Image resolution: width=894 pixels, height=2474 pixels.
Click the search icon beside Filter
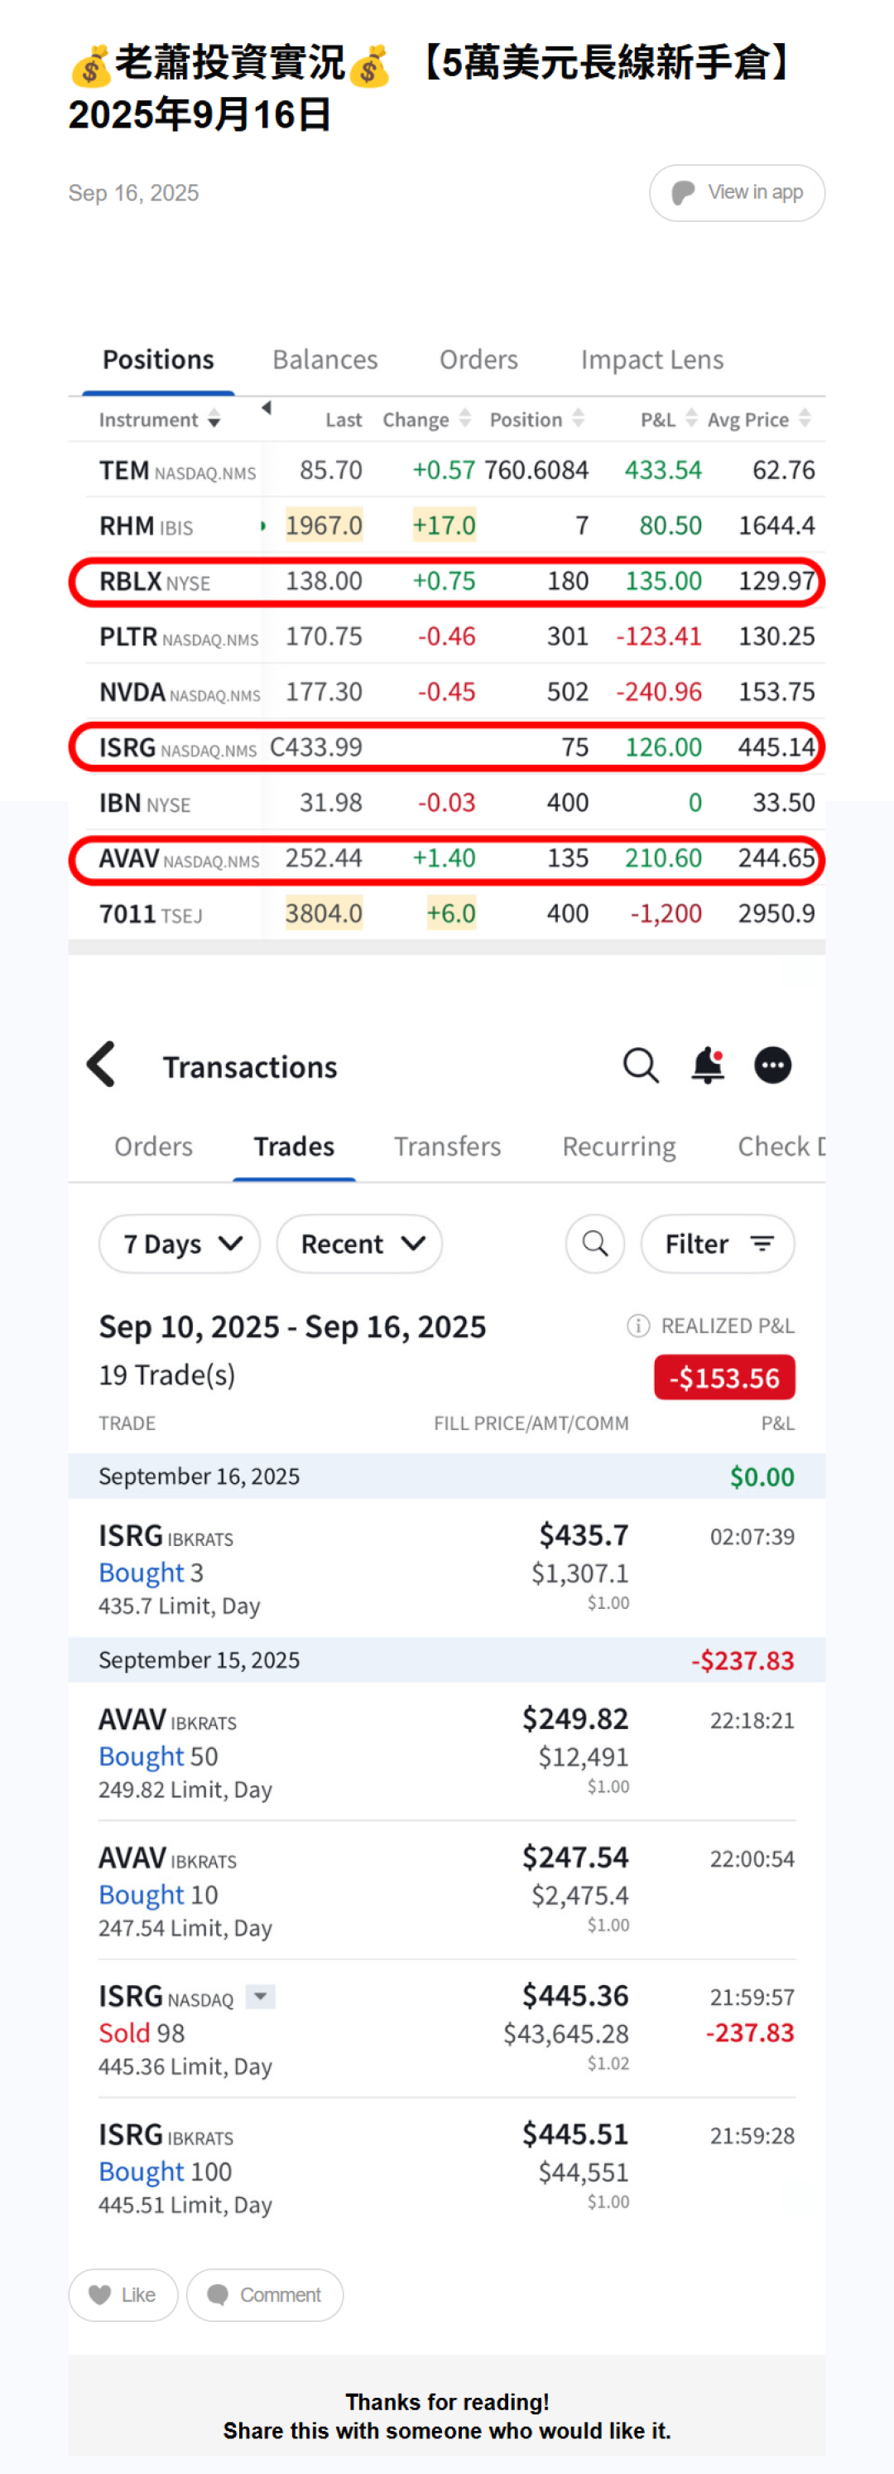tap(594, 1244)
